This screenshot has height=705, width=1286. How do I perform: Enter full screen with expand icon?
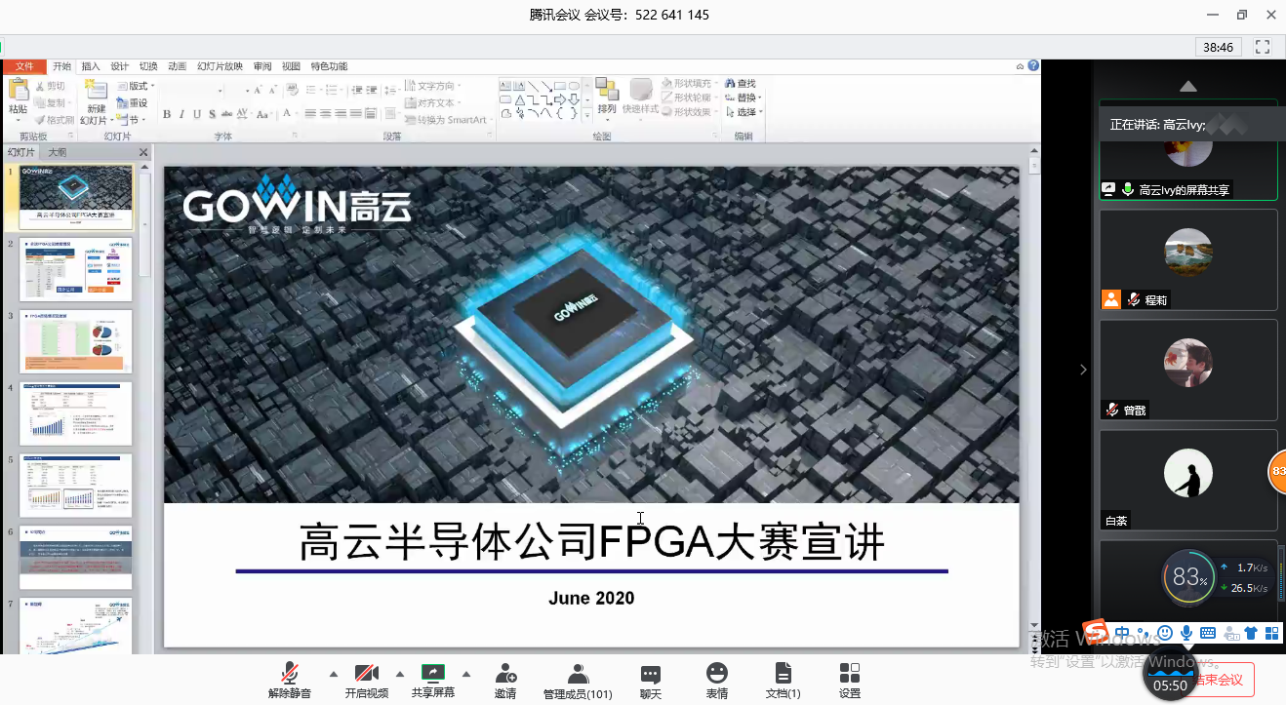pyautogui.click(x=1263, y=47)
